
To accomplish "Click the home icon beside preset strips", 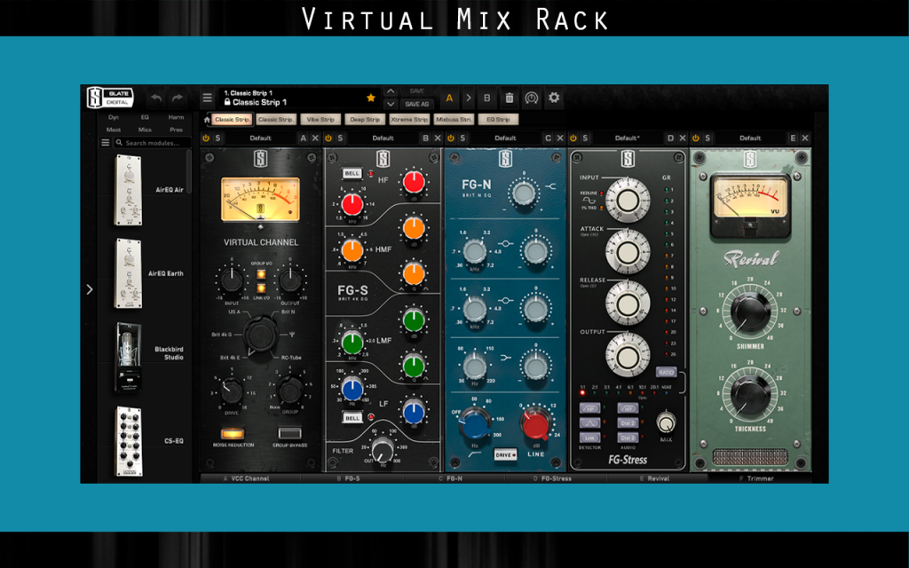I will (x=206, y=120).
